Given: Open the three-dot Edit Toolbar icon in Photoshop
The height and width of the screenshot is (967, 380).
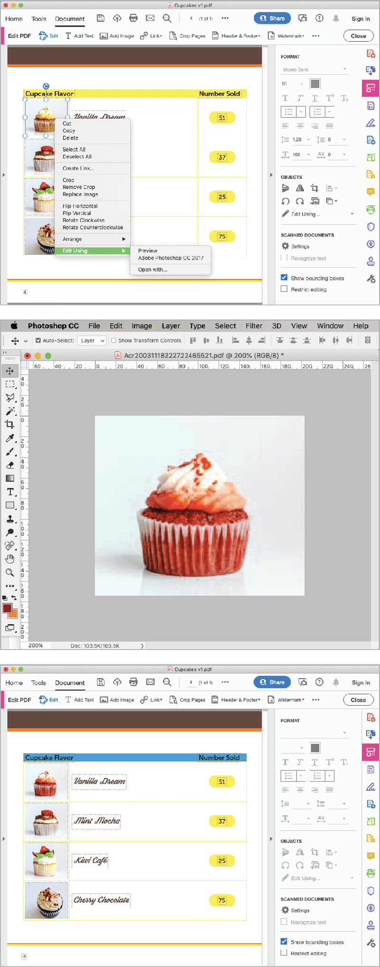Looking at the screenshot, I should click(10, 586).
